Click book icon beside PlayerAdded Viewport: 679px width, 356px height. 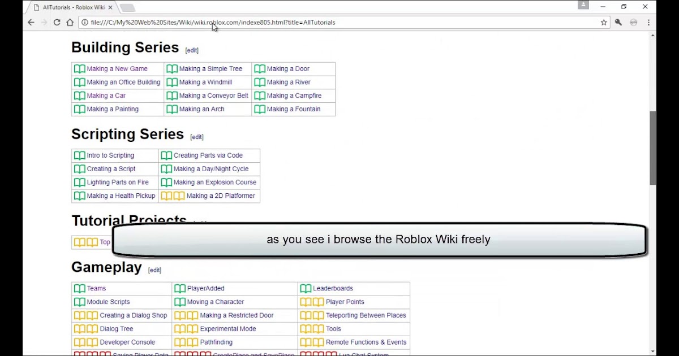coord(180,289)
